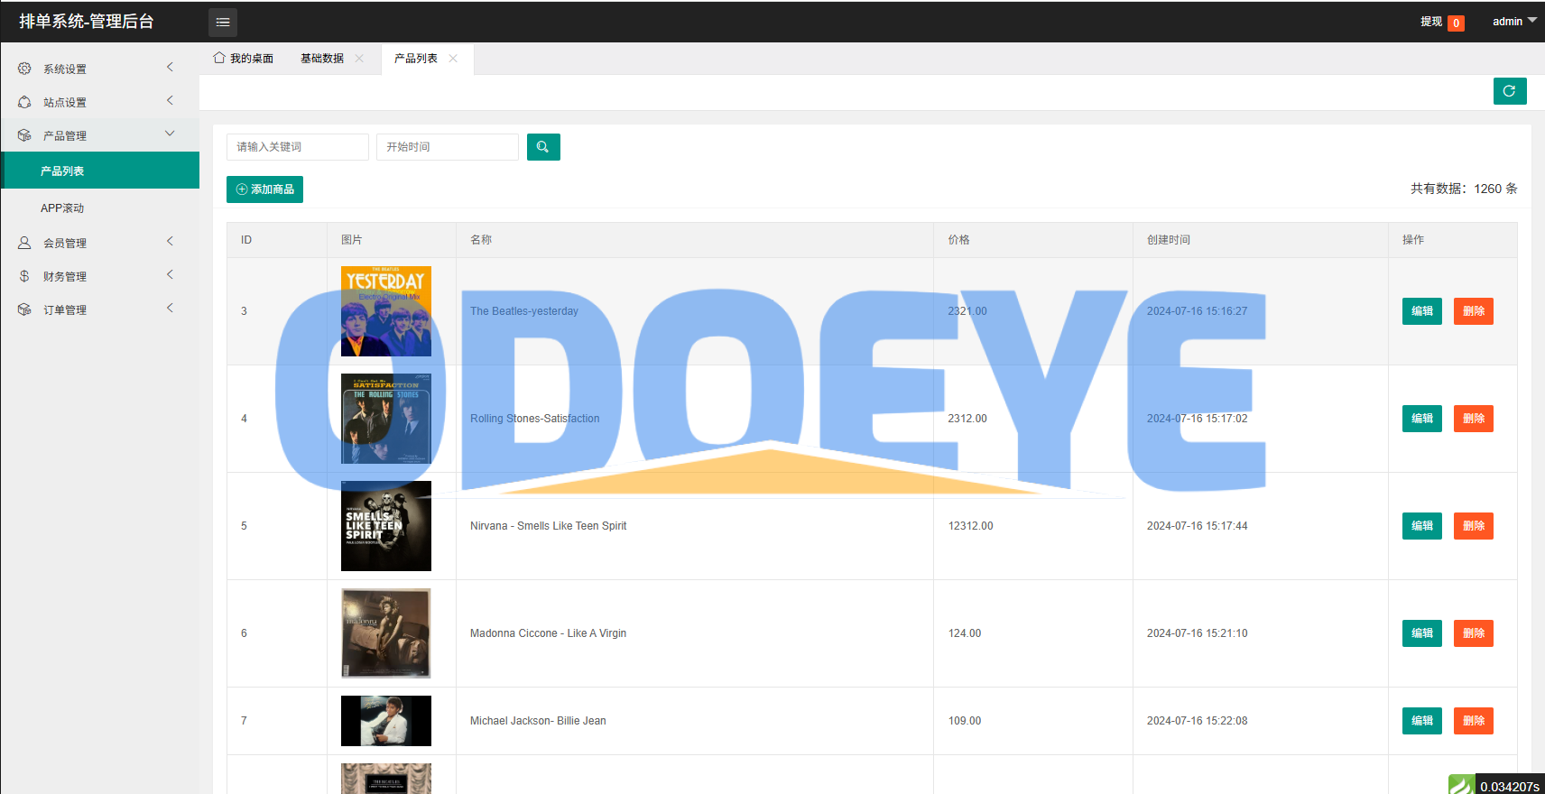Click the green refresh icon button

point(1509,91)
